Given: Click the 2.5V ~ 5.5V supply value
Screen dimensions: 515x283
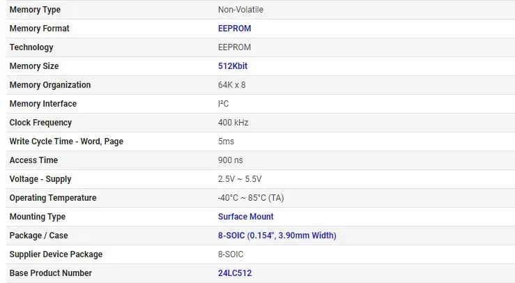Looking at the screenshot, I should [x=240, y=179].
